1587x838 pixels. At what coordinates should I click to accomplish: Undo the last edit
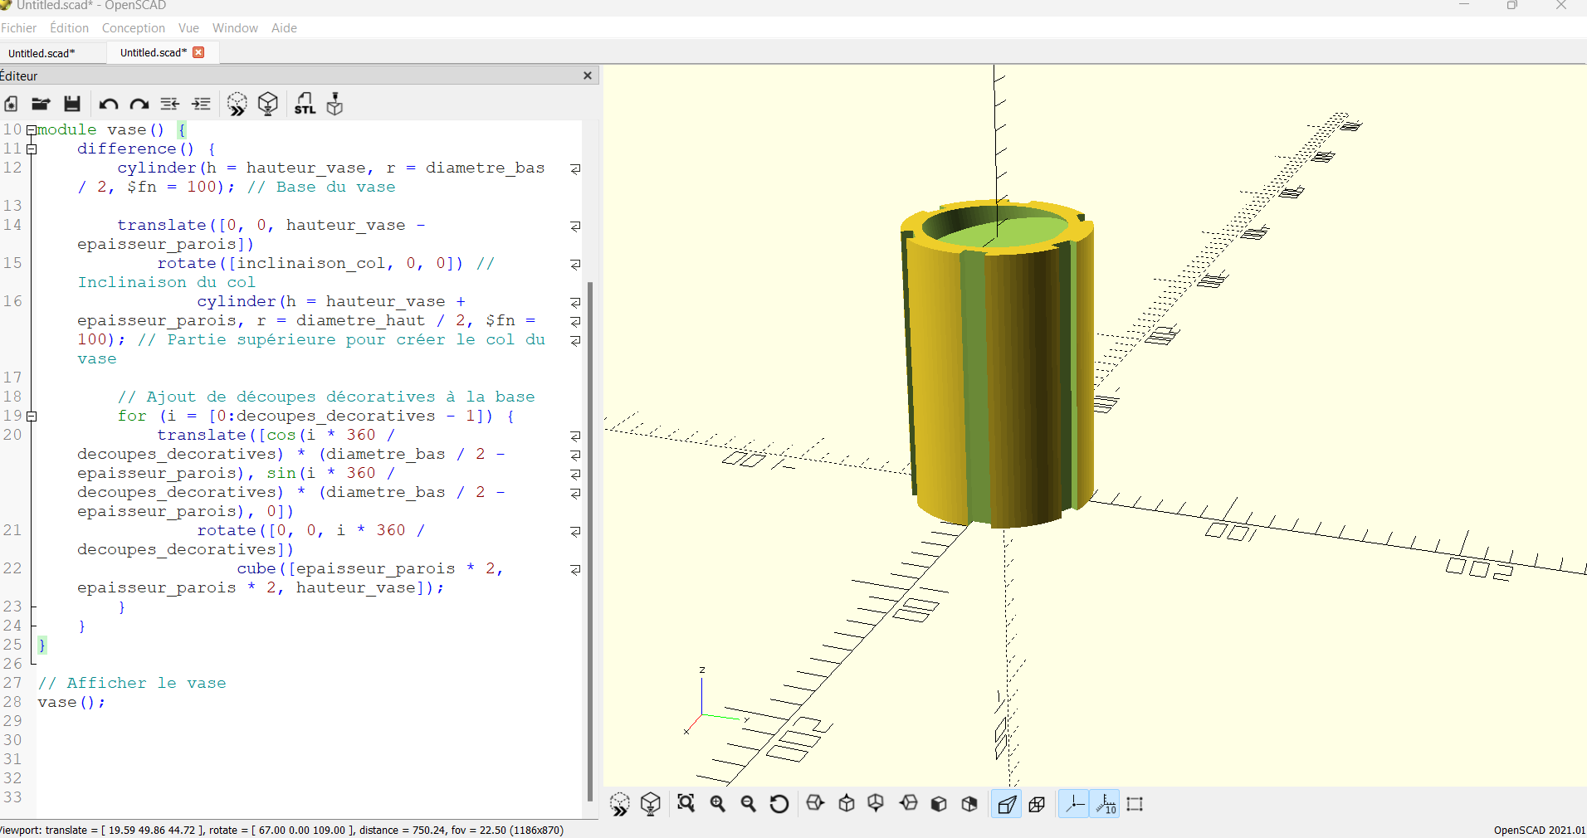pyautogui.click(x=108, y=104)
